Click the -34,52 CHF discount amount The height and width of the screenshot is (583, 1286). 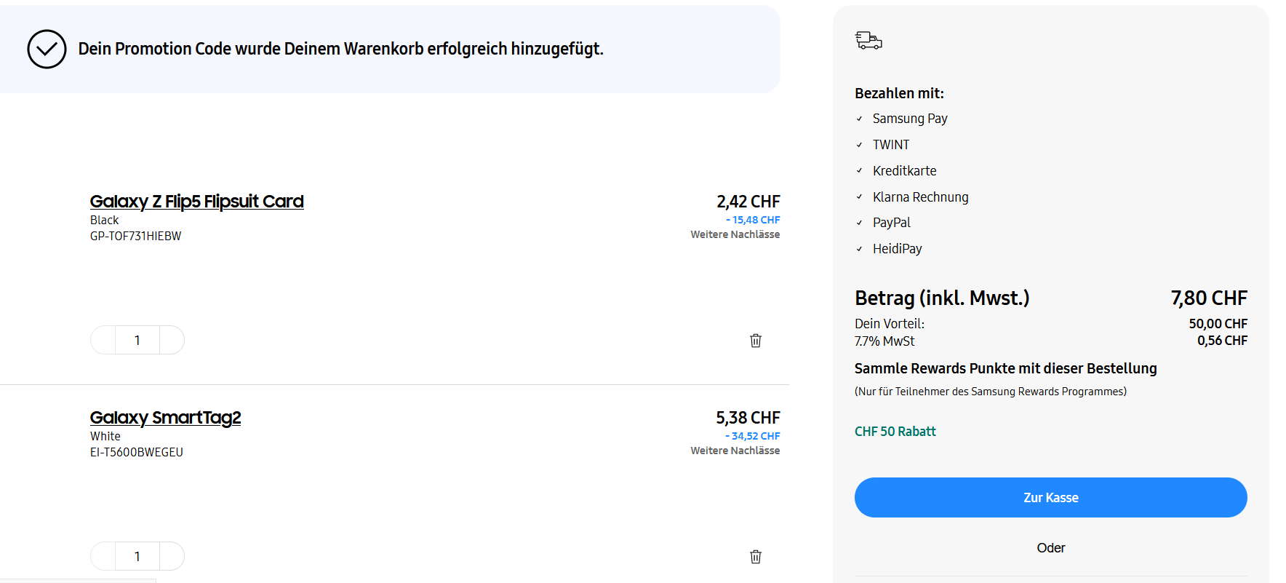pyautogui.click(x=753, y=436)
